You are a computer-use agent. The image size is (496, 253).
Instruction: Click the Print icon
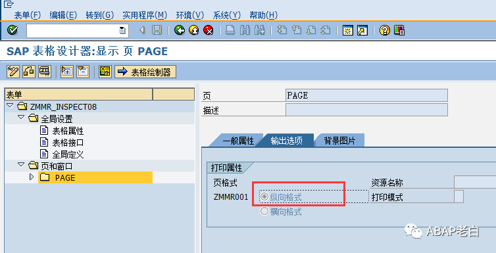(x=230, y=30)
